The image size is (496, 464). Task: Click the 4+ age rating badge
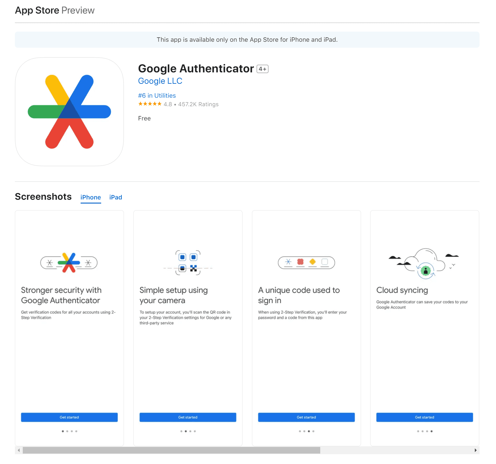click(x=262, y=69)
